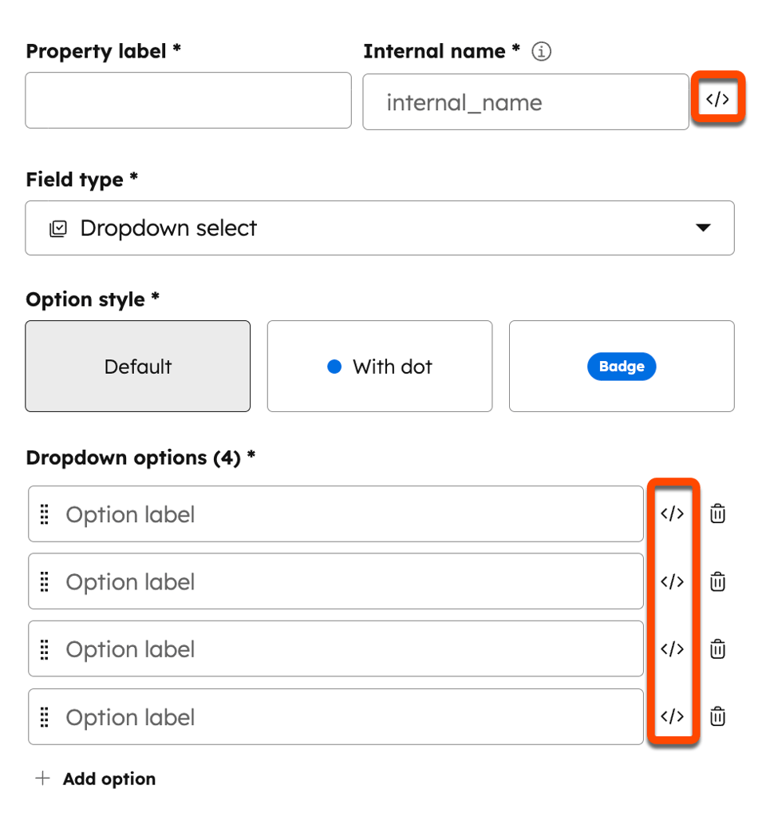Select the With dot option style
This screenshot has width=766, height=813.
tap(379, 366)
